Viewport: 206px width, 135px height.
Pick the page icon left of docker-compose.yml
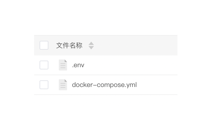point(63,85)
